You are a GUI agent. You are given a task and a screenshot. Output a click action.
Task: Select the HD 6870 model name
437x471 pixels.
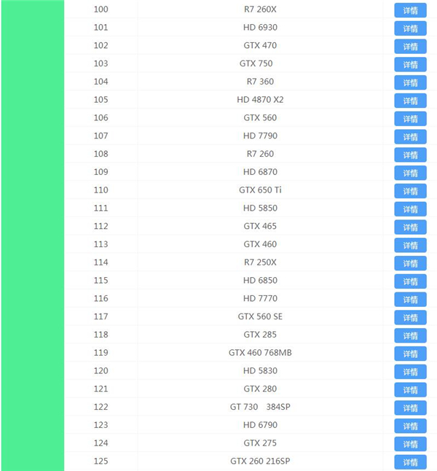click(x=260, y=172)
